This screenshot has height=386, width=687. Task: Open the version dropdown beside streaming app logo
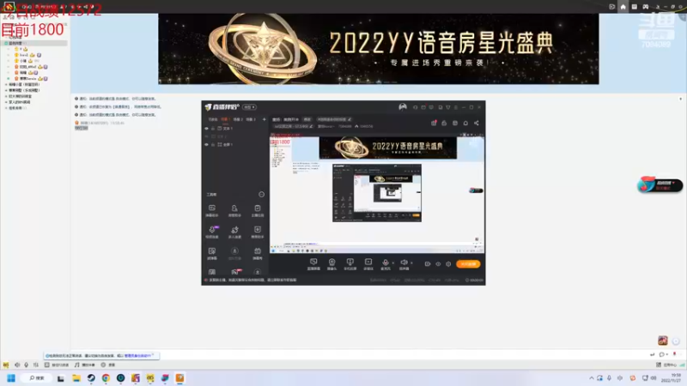click(x=249, y=107)
